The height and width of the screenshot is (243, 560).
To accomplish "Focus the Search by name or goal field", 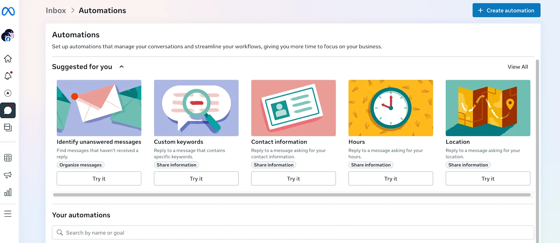I will (x=293, y=233).
